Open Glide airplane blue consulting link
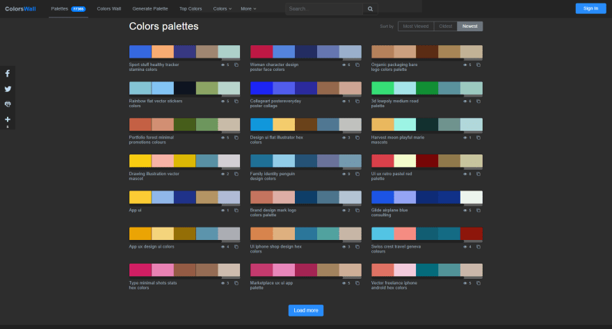This screenshot has width=612, height=329. 389,212
